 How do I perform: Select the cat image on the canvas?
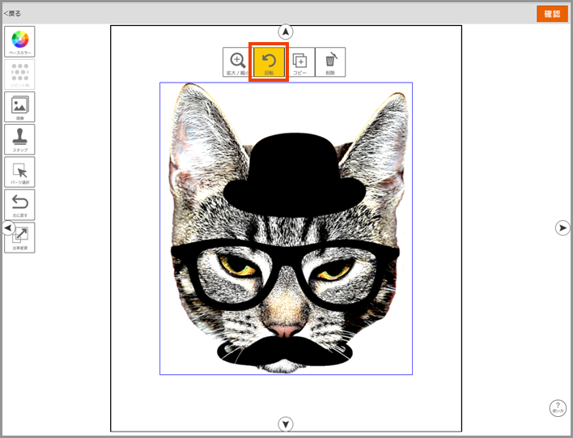pyautogui.click(x=286, y=228)
